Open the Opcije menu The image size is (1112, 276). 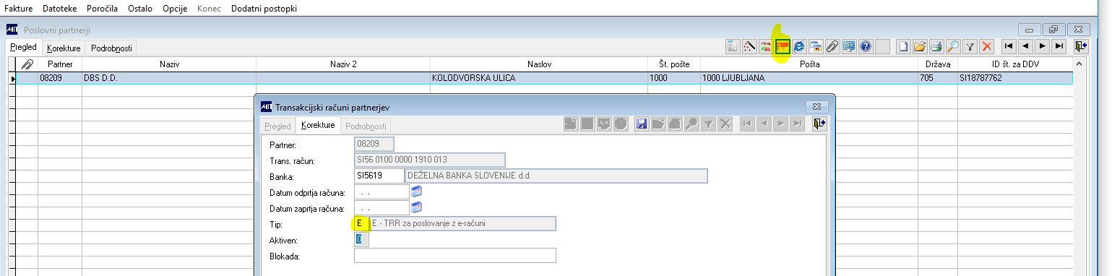(175, 9)
